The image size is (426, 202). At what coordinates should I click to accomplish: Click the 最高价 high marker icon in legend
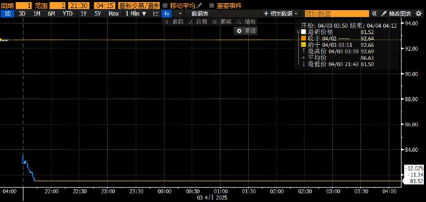(x=304, y=51)
